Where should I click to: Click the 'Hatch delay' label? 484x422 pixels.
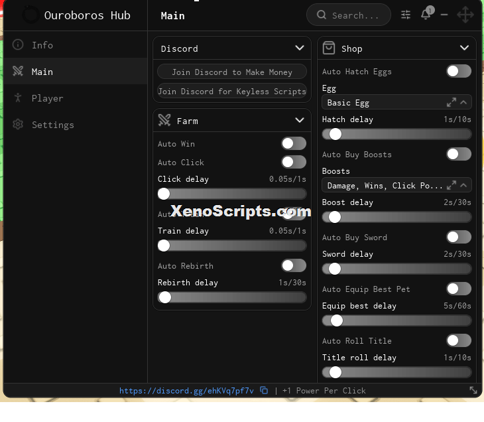point(347,119)
